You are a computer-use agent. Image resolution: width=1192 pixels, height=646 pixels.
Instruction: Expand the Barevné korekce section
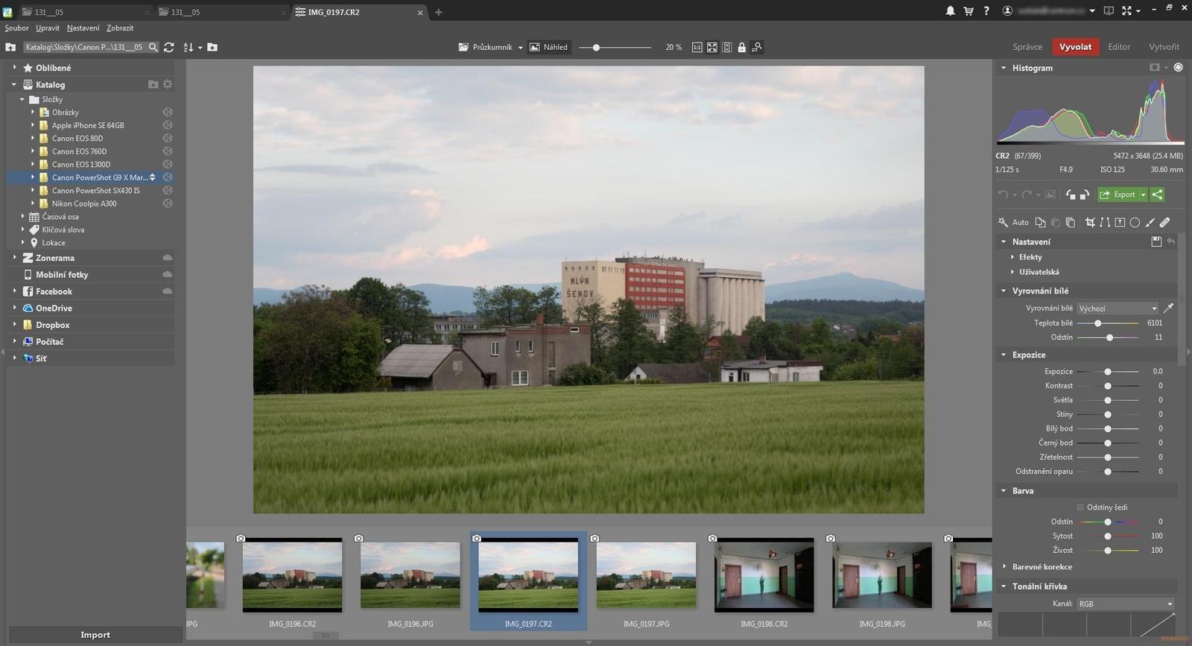[x=1004, y=567]
